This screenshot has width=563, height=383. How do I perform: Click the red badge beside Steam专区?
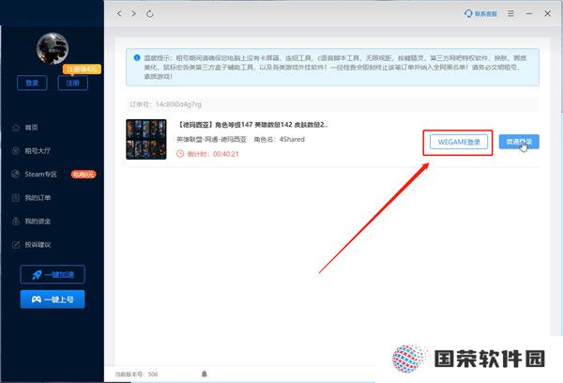click(84, 175)
